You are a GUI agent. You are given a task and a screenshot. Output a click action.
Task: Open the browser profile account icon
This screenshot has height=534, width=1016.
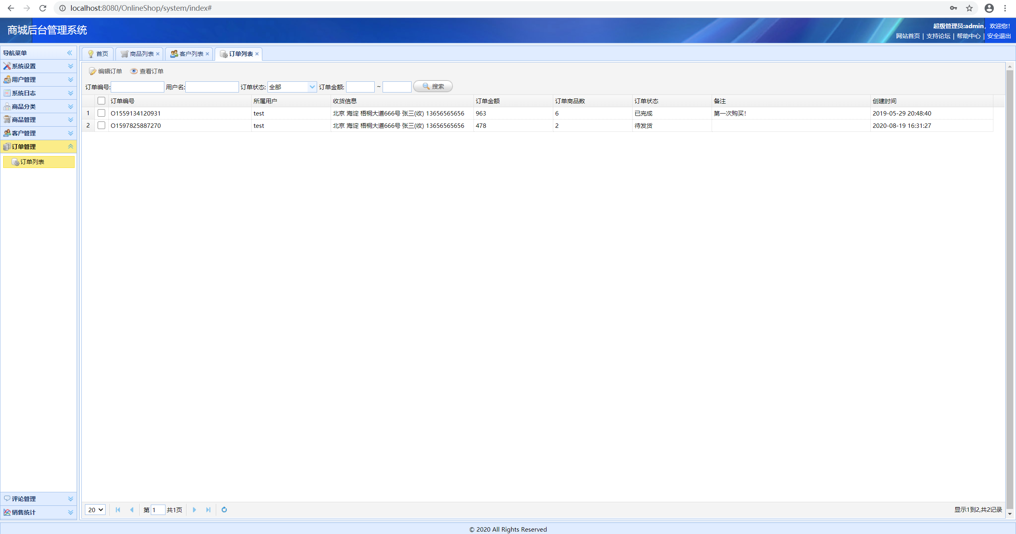(x=989, y=8)
